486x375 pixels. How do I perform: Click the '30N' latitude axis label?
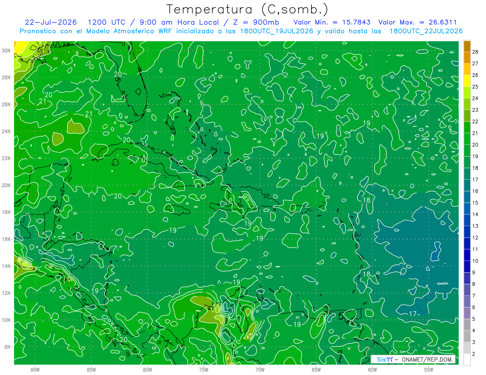(x=6, y=51)
